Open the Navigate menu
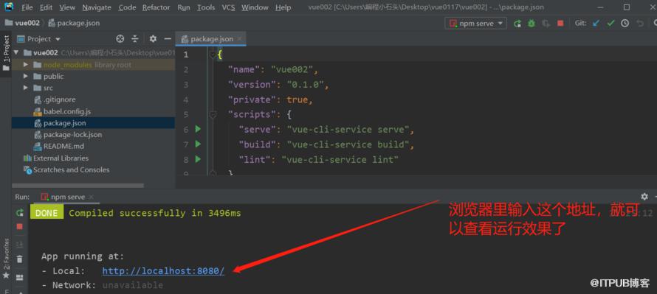 point(97,7)
